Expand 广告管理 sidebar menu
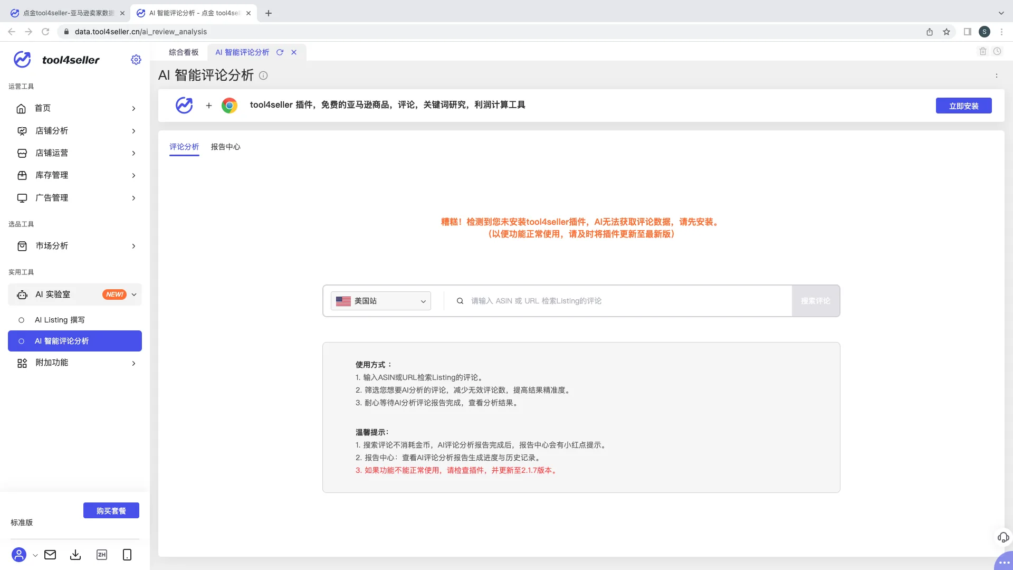Screen dimensions: 1013x570 click(x=75, y=198)
